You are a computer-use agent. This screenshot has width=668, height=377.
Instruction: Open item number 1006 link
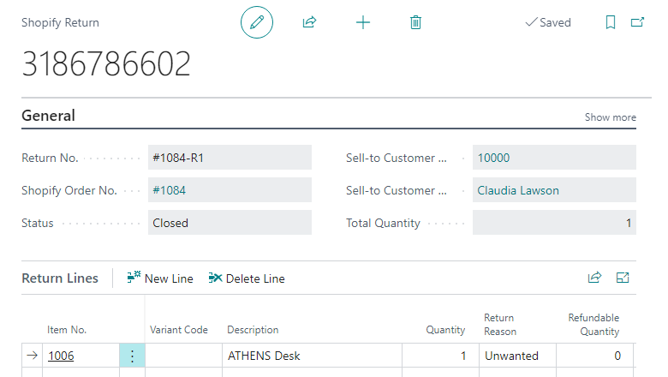[61, 356]
